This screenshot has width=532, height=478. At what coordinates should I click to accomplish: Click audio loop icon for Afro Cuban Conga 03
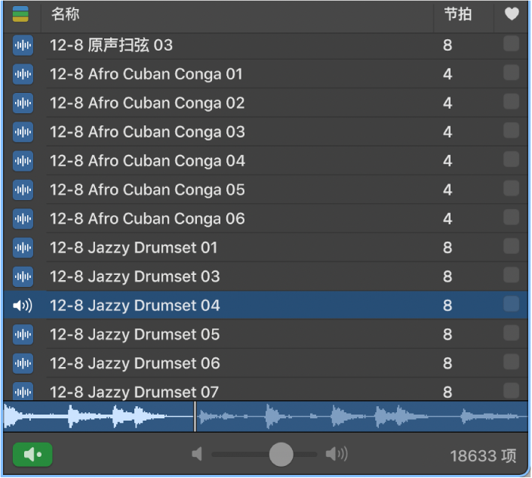coord(23,131)
